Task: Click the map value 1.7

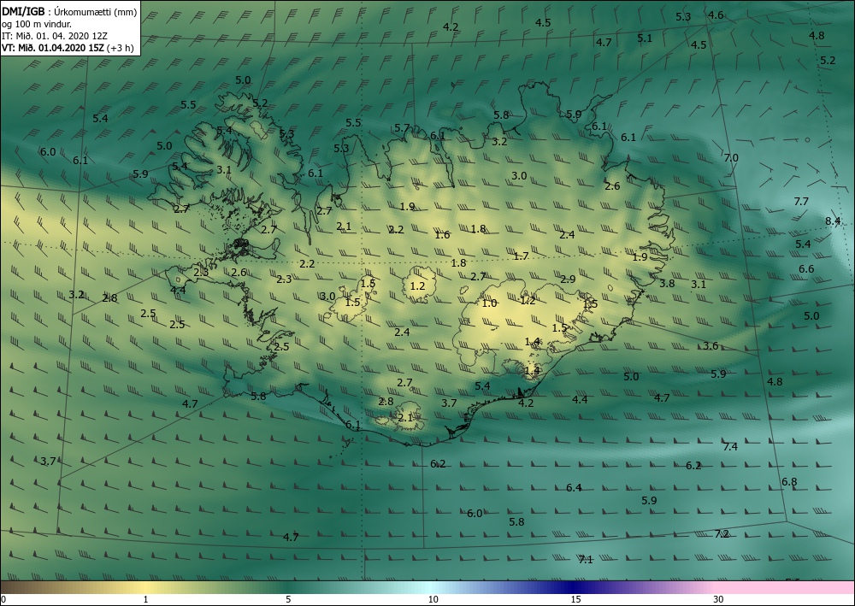Action: [x=522, y=256]
